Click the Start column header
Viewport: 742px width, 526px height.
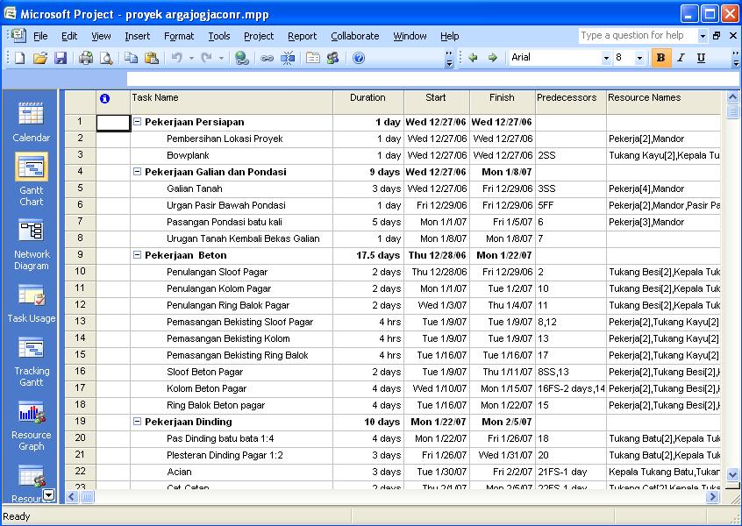pyautogui.click(x=436, y=101)
